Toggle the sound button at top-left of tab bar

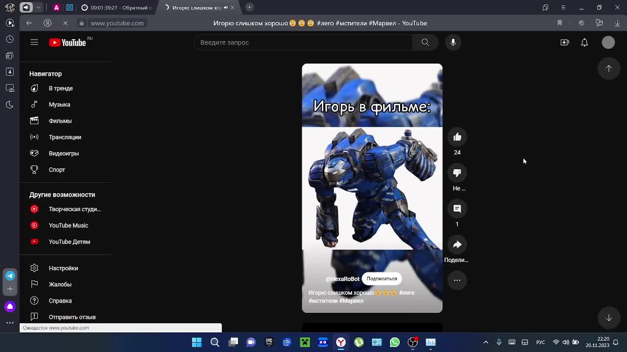tap(26, 7)
